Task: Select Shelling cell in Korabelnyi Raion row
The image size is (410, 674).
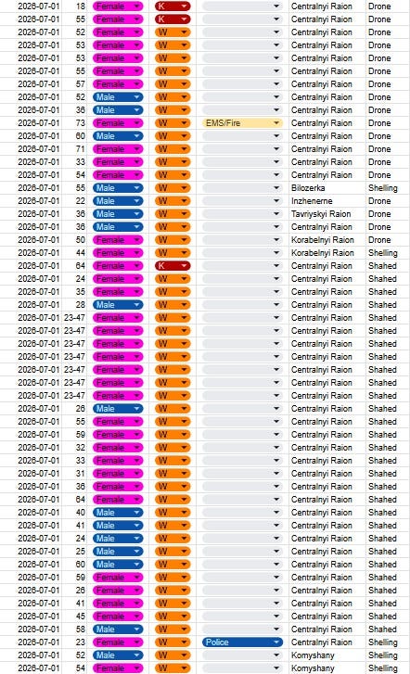Action: tap(387, 253)
